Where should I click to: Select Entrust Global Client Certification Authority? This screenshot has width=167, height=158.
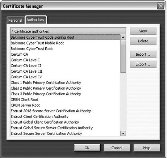pos(65,122)
